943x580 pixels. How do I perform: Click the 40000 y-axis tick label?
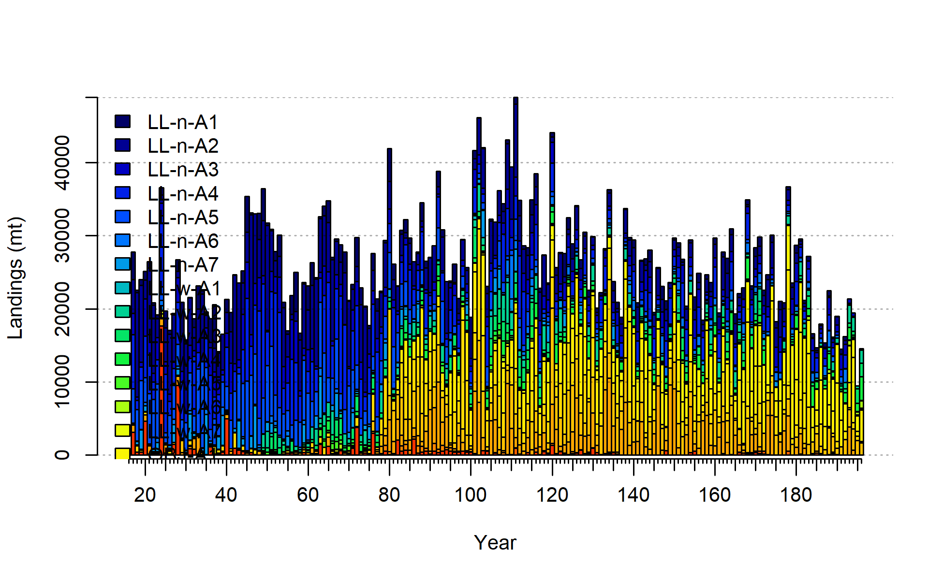62,162
